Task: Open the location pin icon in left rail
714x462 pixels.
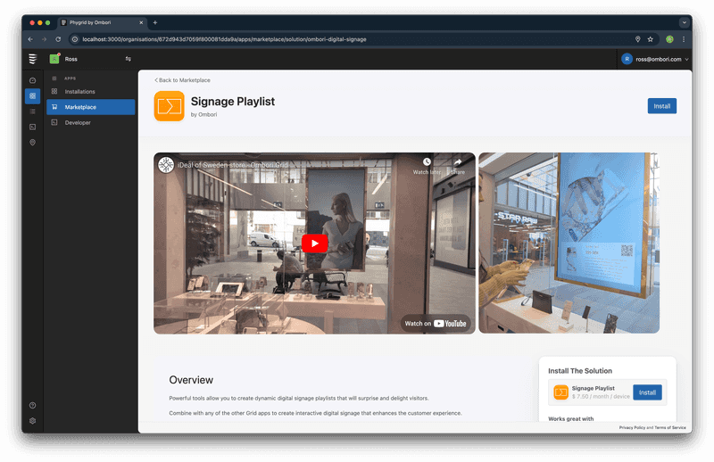Action: (x=33, y=142)
